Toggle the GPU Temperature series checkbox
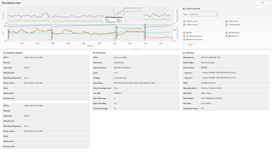The image size is (272, 153). point(184,40)
